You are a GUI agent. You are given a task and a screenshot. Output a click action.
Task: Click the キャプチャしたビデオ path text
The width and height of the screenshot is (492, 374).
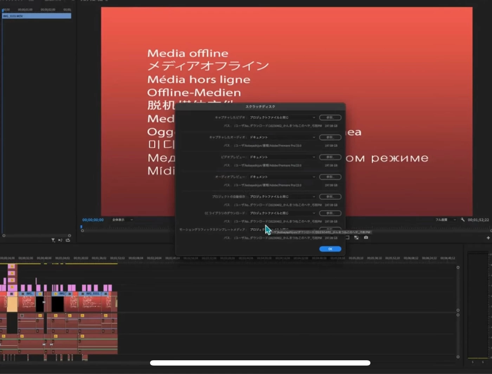pyautogui.click(x=278, y=126)
